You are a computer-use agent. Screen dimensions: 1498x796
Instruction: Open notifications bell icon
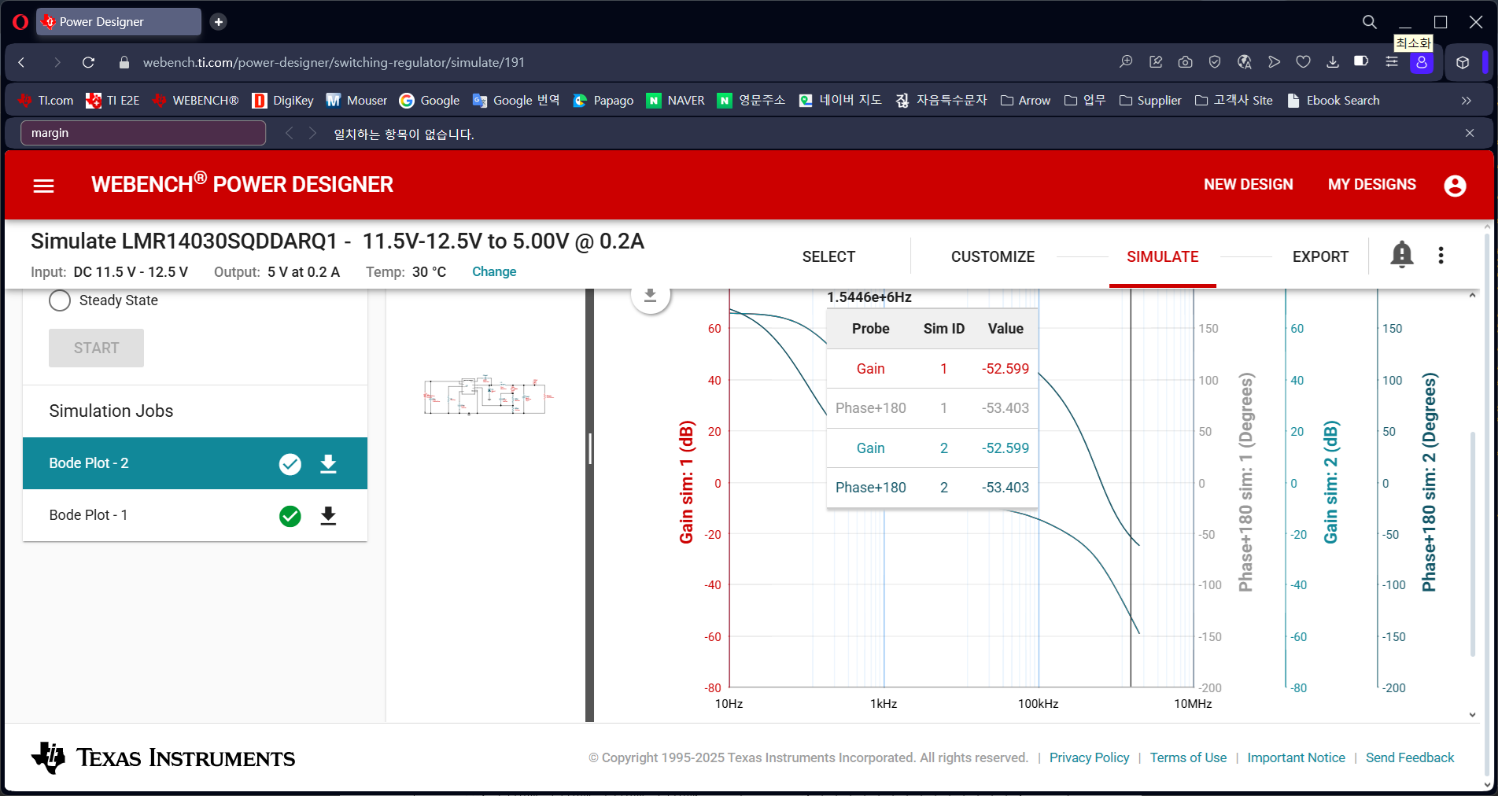coord(1401,255)
